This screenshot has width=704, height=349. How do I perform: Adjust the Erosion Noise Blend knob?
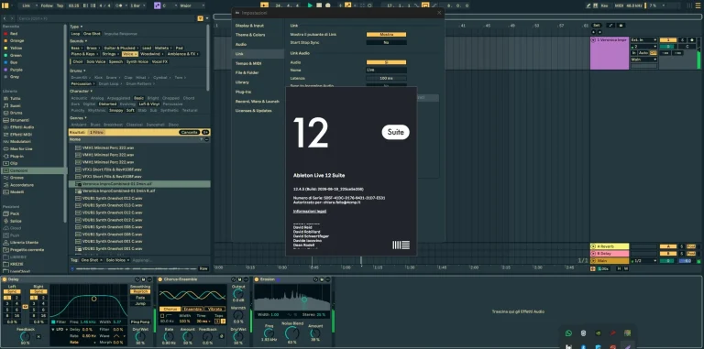291,333
